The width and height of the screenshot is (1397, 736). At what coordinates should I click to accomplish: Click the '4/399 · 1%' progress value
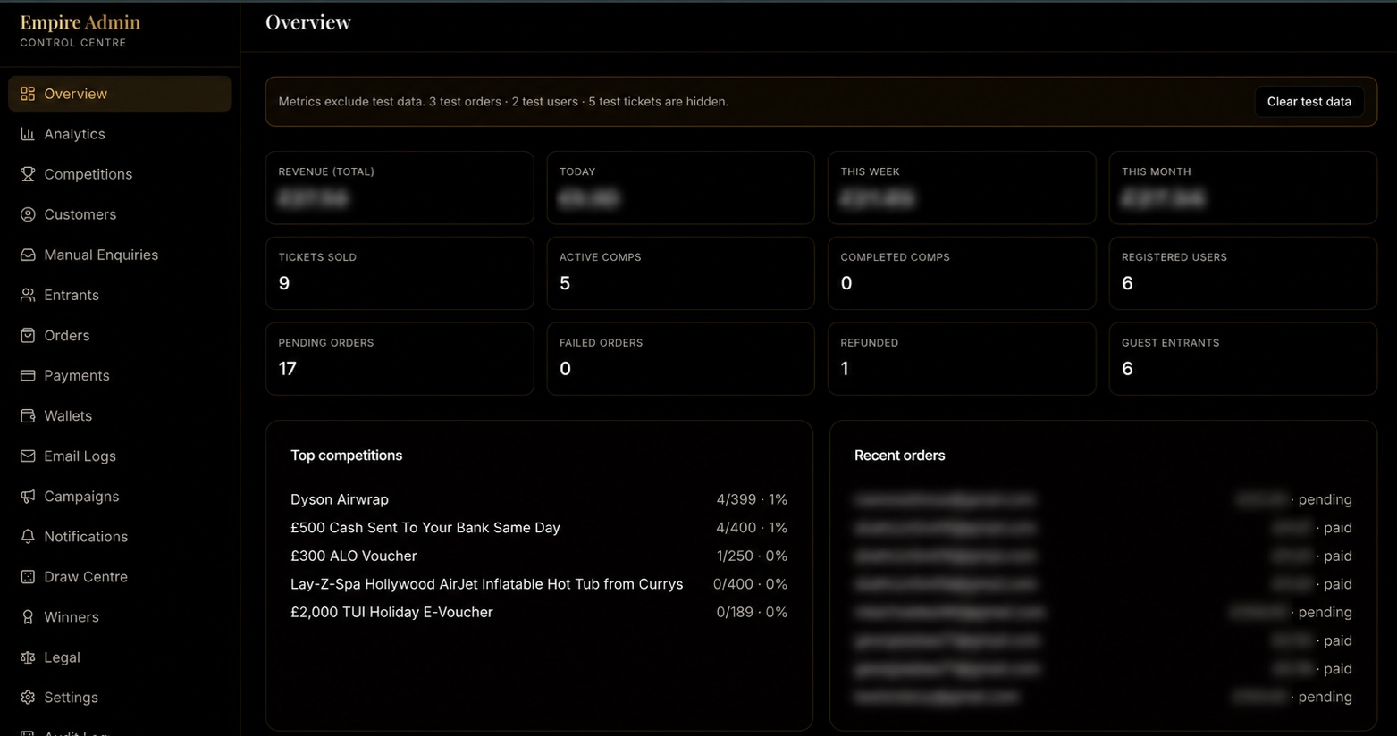(752, 499)
